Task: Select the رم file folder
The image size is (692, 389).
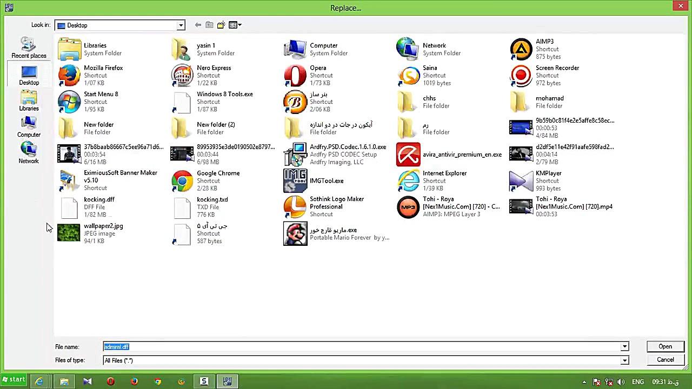Action: pyautogui.click(x=423, y=128)
